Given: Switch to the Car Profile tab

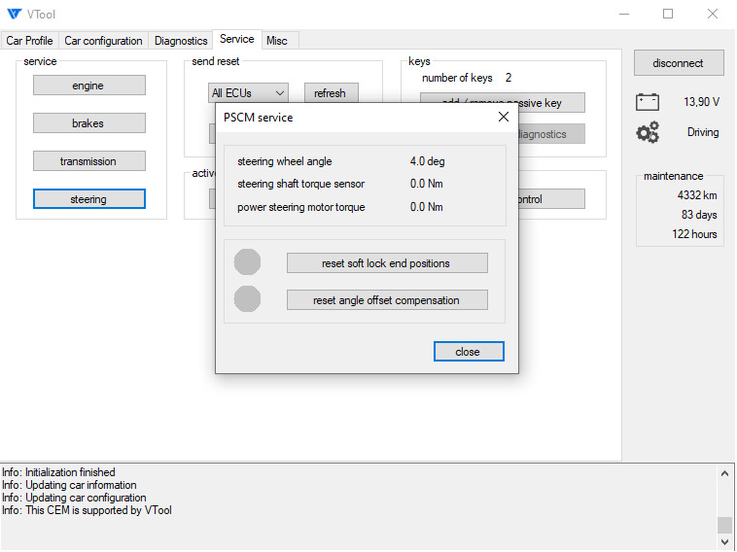Looking at the screenshot, I should (x=30, y=41).
